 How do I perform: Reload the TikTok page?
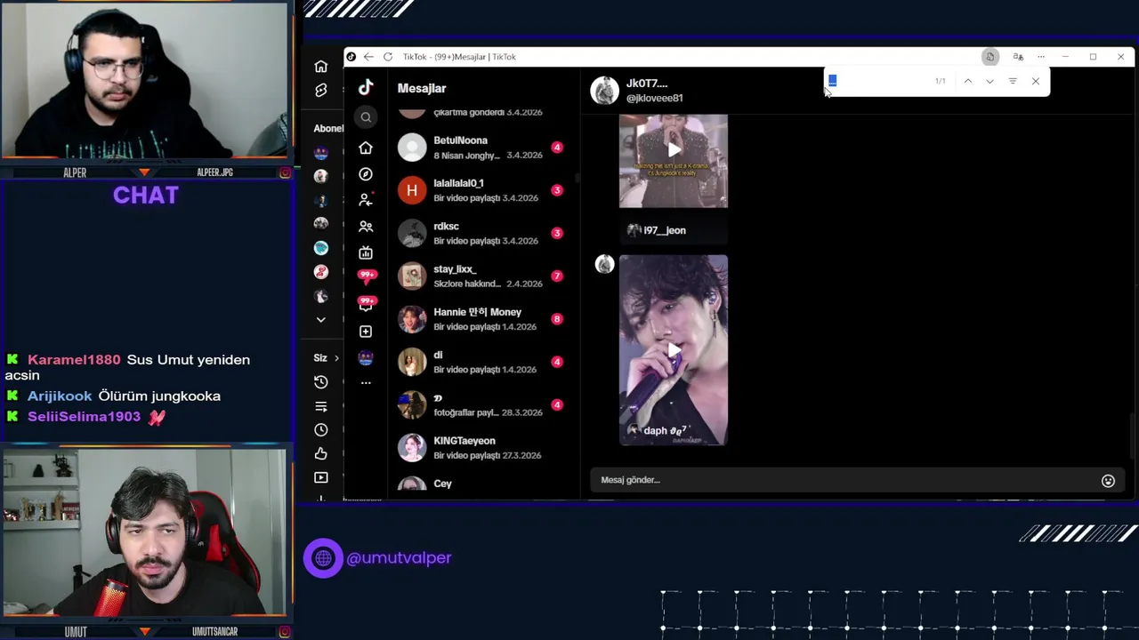[388, 57]
